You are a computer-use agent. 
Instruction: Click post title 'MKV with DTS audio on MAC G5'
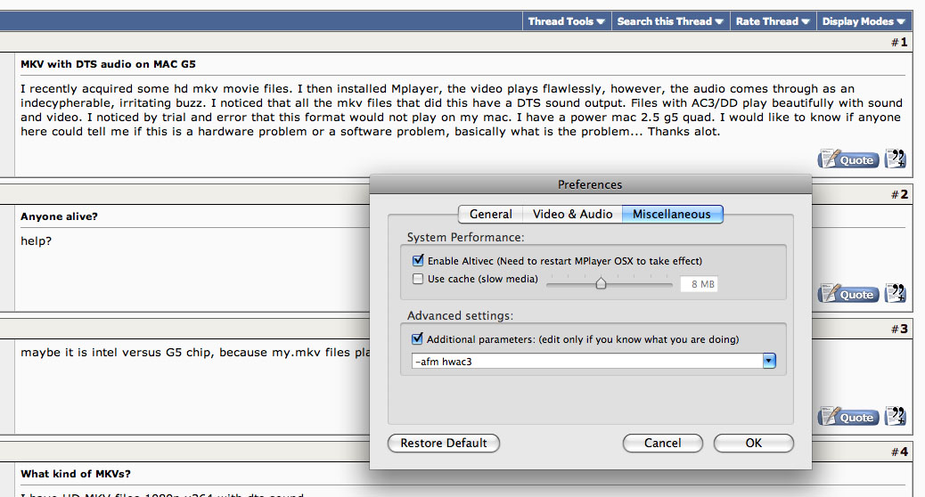tap(108, 64)
